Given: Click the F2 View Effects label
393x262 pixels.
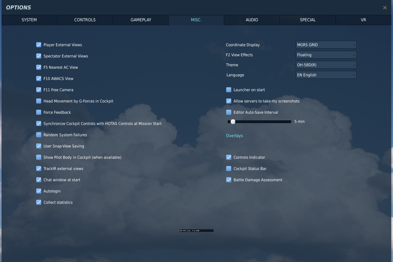Looking at the screenshot, I should 239,55.
